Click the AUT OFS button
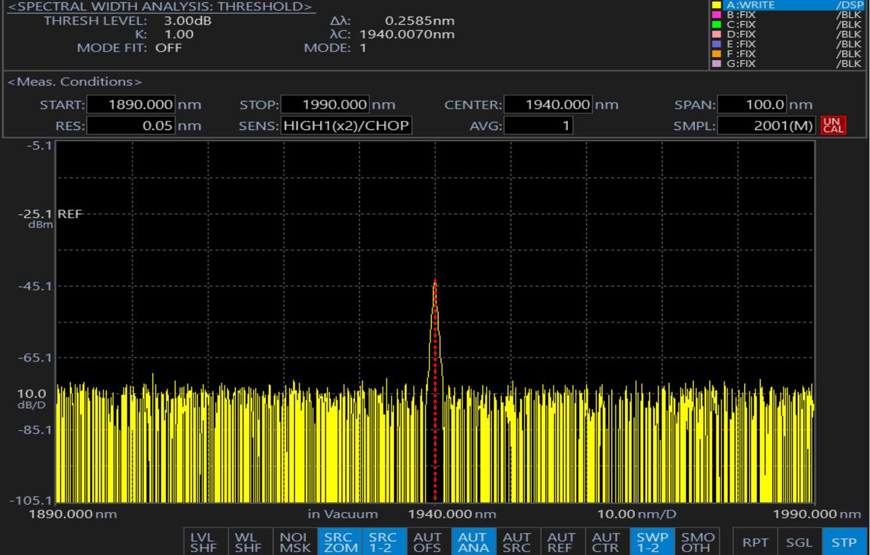 [428, 542]
